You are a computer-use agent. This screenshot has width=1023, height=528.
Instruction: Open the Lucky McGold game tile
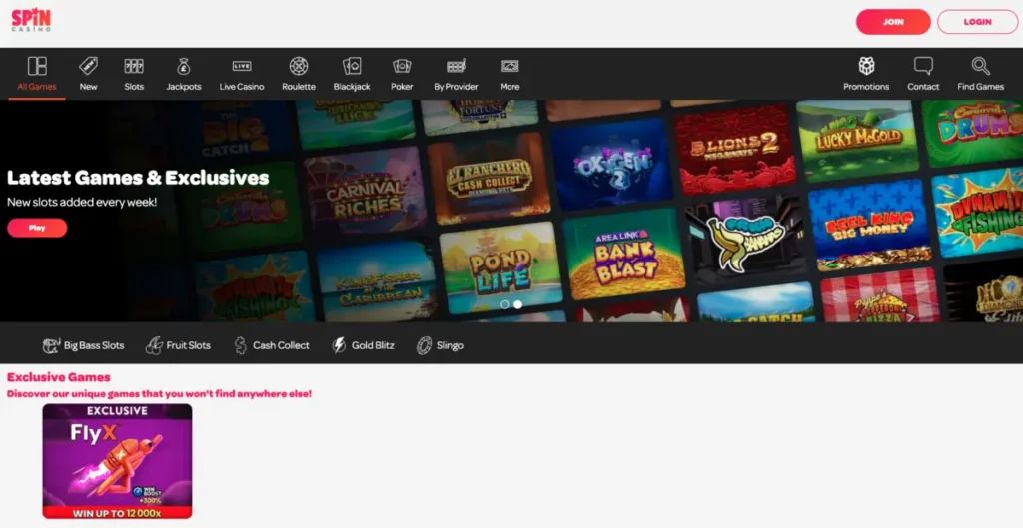(x=857, y=138)
